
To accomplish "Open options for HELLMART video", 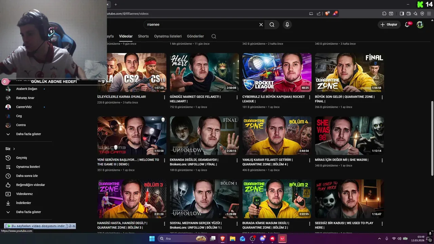I will pos(237,97).
